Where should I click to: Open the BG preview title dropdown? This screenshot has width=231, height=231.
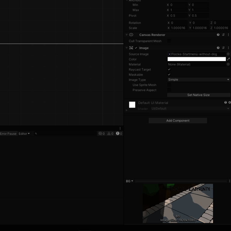click(129, 181)
